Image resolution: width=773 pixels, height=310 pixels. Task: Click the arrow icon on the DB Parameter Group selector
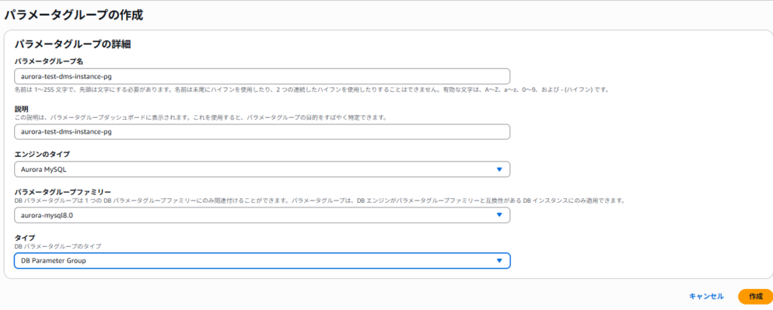499,261
